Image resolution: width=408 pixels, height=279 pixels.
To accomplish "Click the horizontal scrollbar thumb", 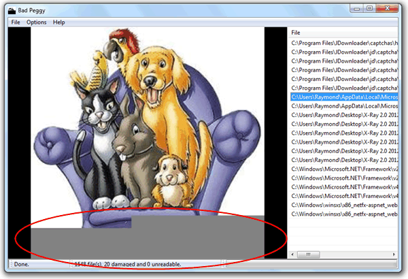I will [x=308, y=255].
